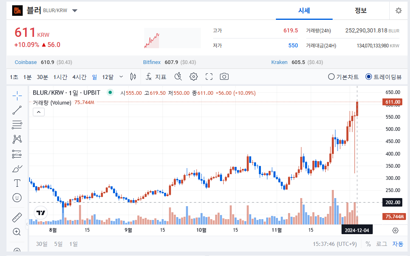Select the 30분 timeframe
This screenshot has height=256, width=410.
[43, 77]
